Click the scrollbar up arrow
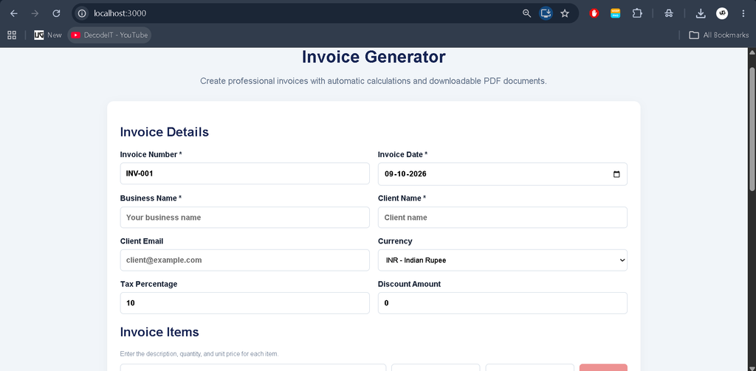Viewport: 756px width, 371px height. pyautogui.click(x=752, y=52)
